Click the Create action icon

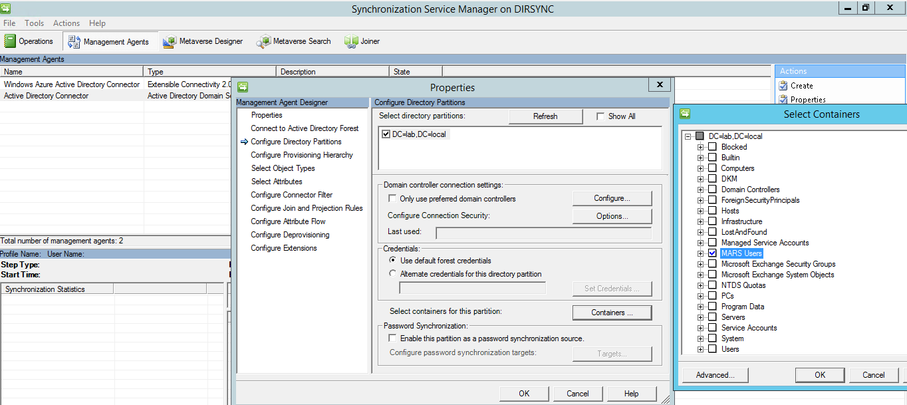(x=783, y=86)
